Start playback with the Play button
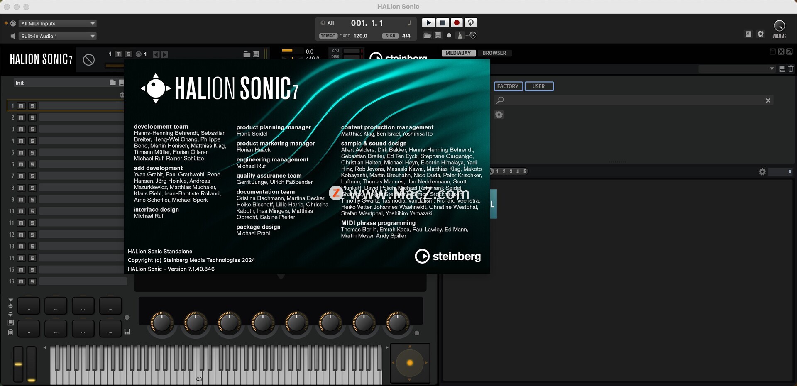This screenshot has height=386, width=797. click(x=428, y=23)
